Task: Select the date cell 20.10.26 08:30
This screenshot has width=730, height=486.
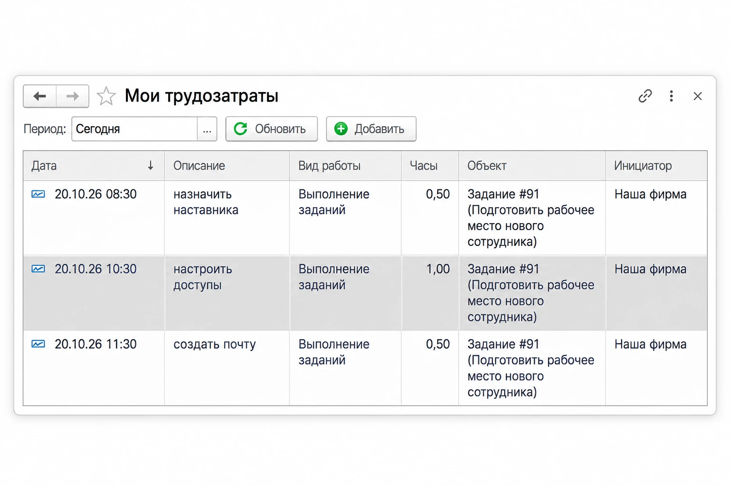Action: pos(96,194)
